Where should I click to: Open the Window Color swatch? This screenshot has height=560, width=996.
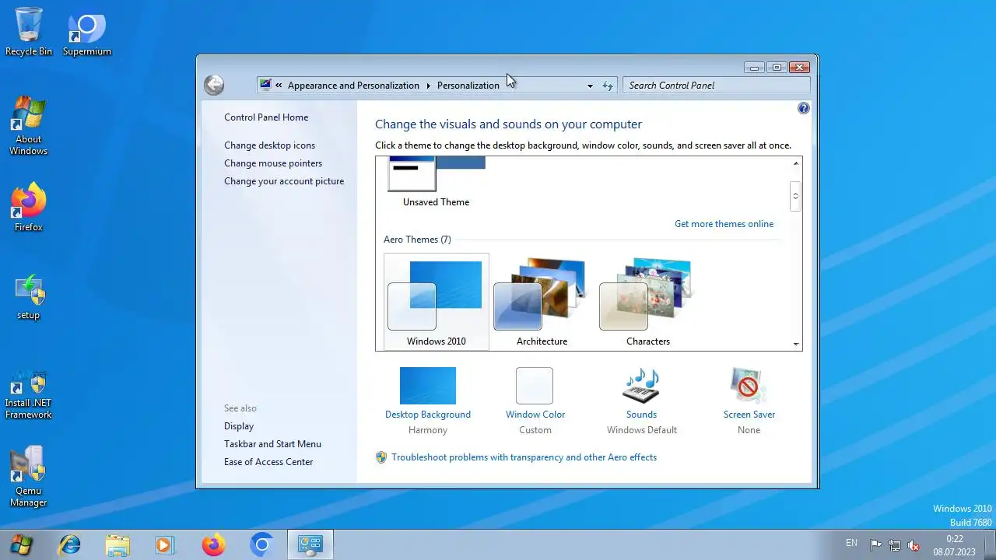535,386
